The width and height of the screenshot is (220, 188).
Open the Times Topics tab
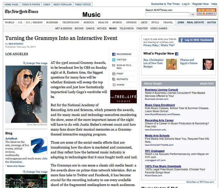pyautogui.click(x=83, y=4)
